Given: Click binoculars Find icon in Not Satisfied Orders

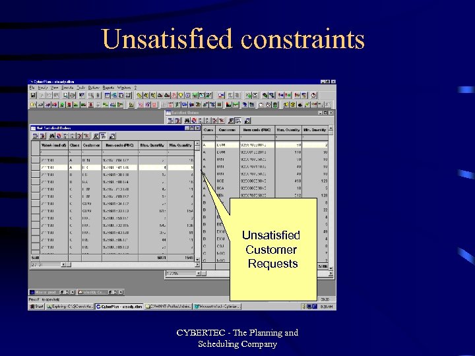Looking at the screenshot, I should (x=52, y=136).
